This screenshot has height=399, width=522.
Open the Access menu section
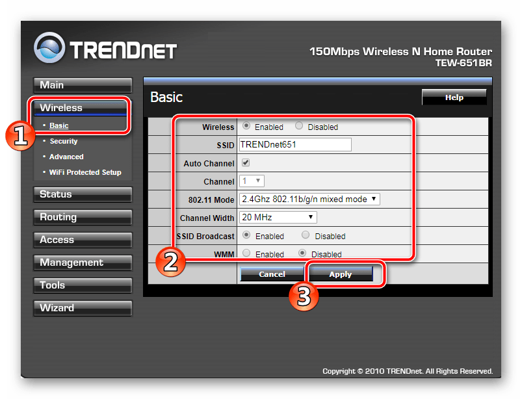pyautogui.click(x=83, y=240)
